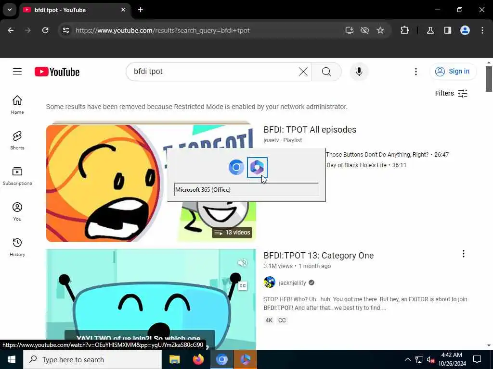This screenshot has width=493, height=369.
Task: Open the Filters options
Action: [x=451, y=93]
